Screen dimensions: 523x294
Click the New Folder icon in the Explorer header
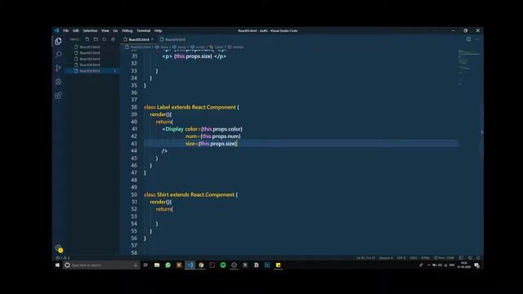pyautogui.click(x=96, y=39)
